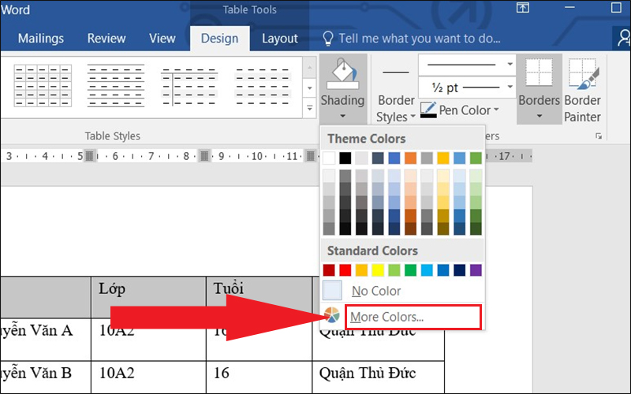This screenshot has width=631, height=394.
Task: Click the Pen Color pen icon
Action: (x=428, y=110)
